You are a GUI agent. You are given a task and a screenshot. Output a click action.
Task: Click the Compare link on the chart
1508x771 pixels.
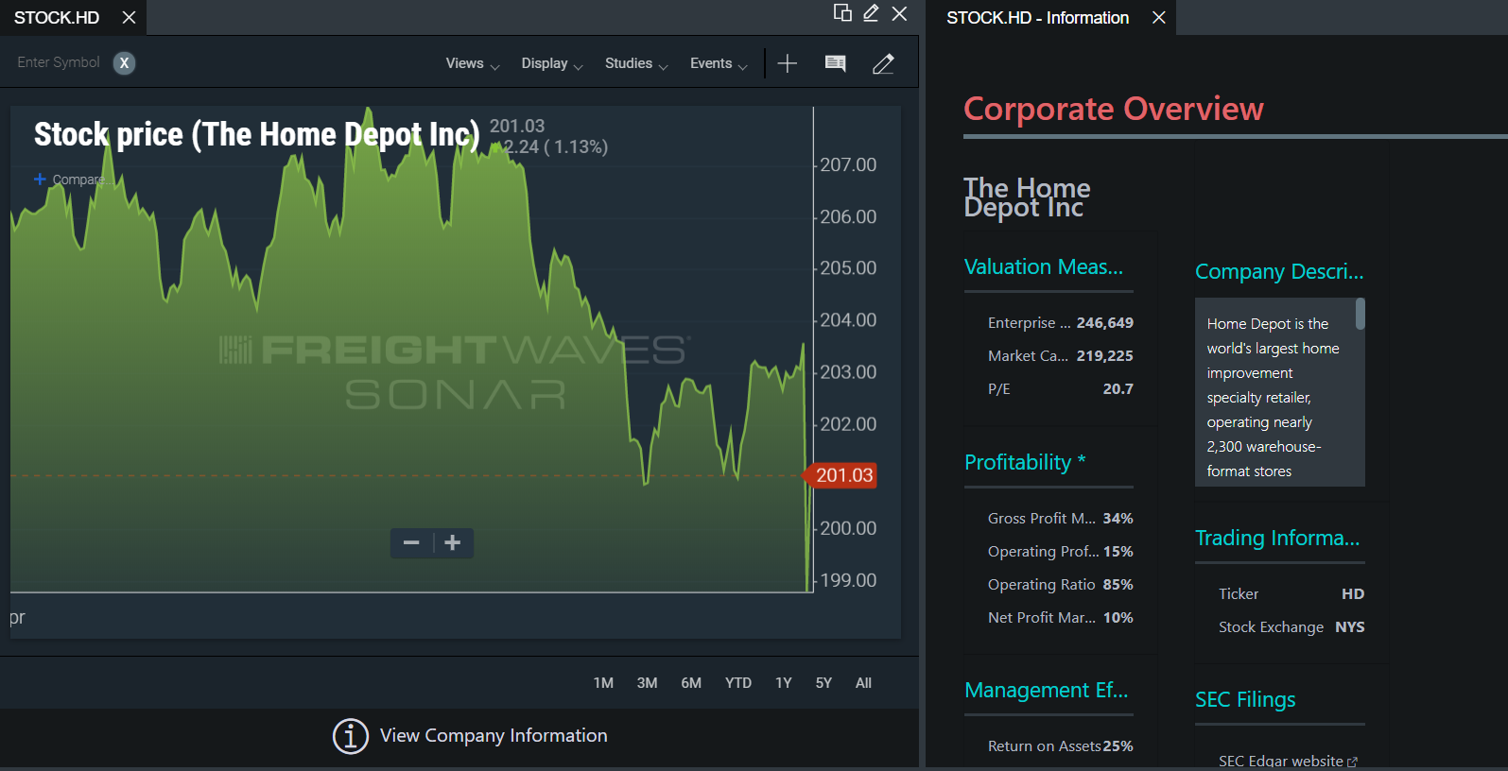(x=78, y=180)
